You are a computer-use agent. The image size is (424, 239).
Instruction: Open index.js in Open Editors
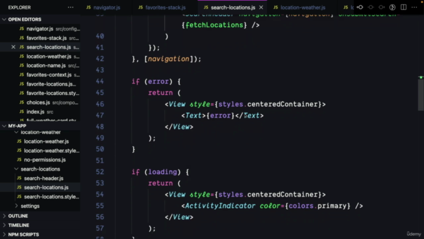(40, 112)
